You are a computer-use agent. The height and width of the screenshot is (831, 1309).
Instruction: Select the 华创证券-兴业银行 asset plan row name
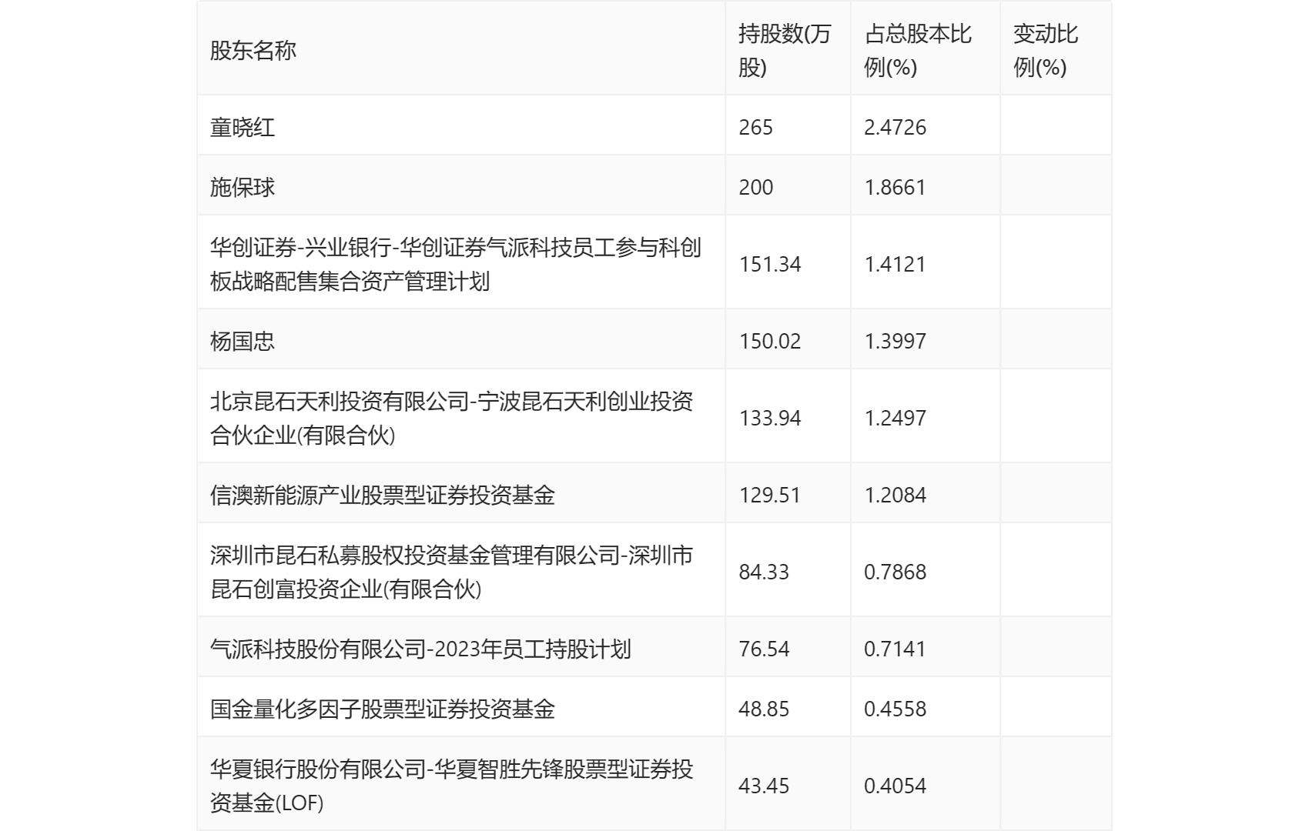pyautogui.click(x=456, y=264)
